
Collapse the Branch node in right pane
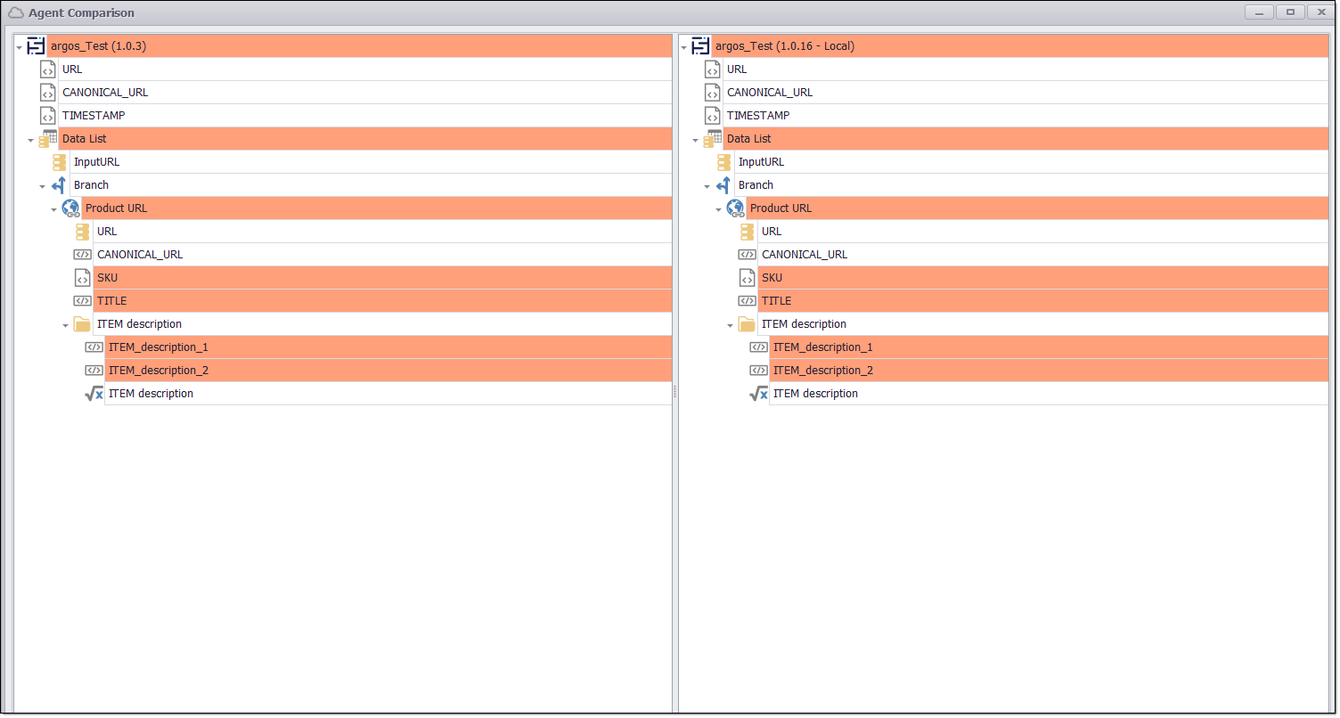[x=707, y=186]
